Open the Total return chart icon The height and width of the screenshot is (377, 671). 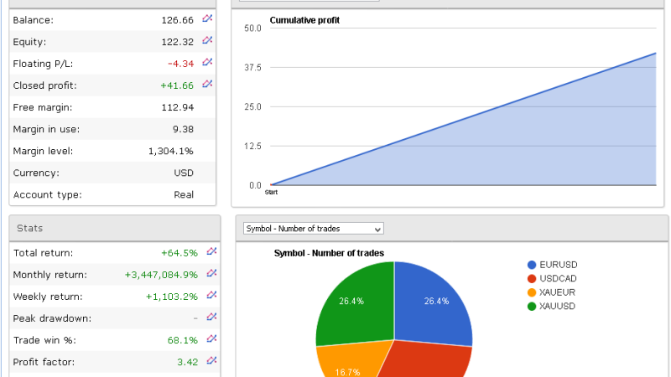[211, 251]
